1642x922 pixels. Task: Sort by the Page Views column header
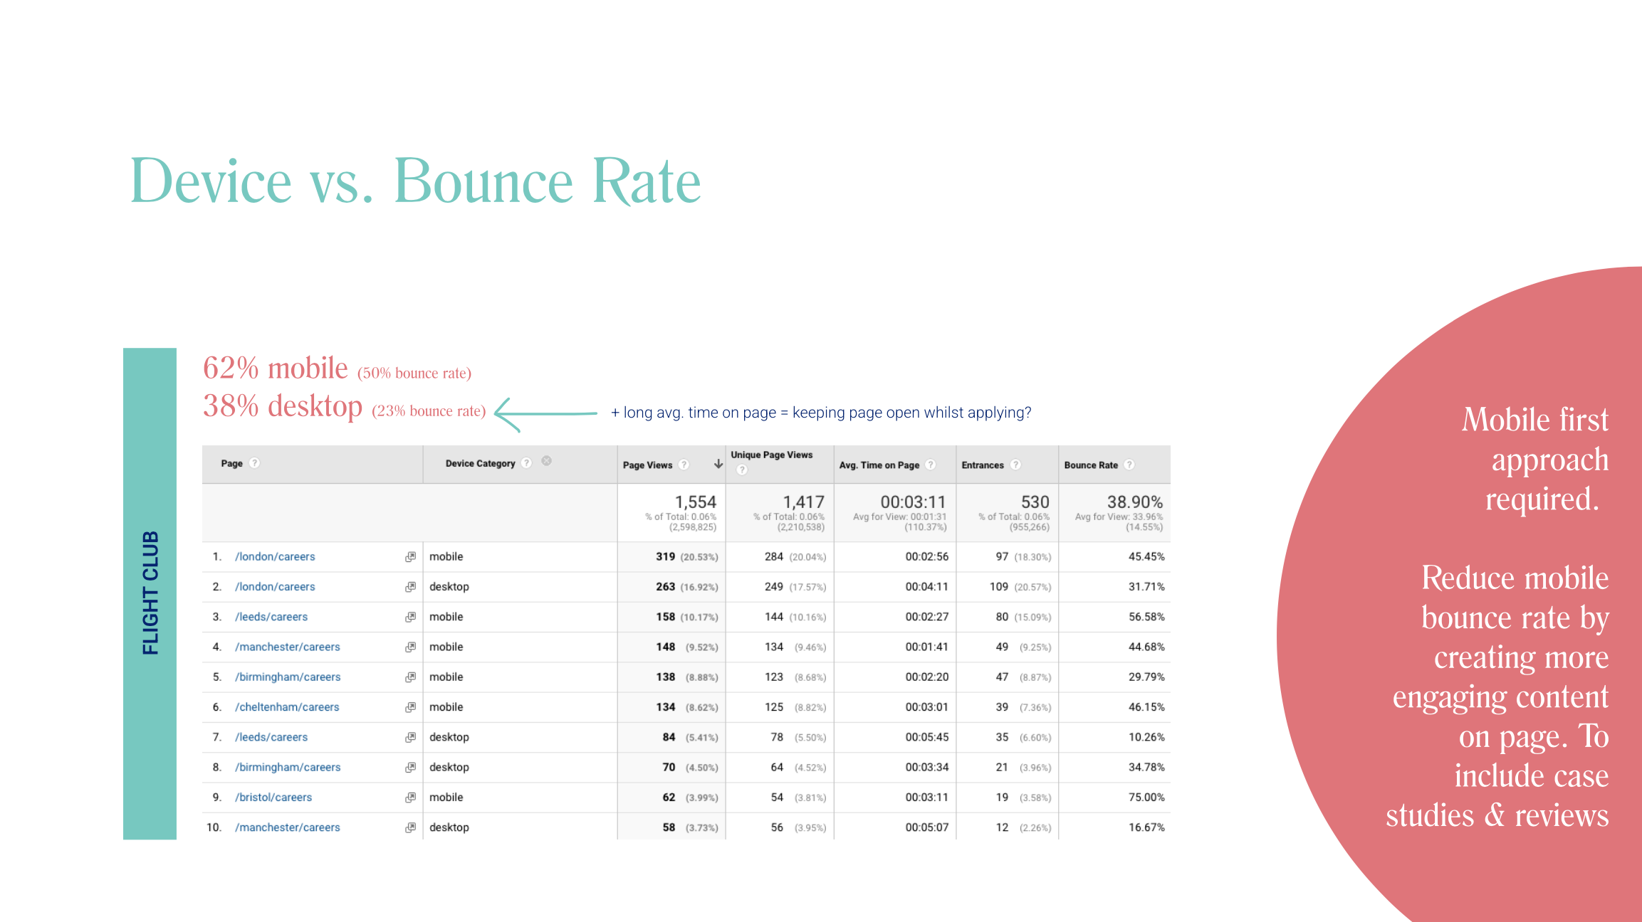[x=647, y=465]
